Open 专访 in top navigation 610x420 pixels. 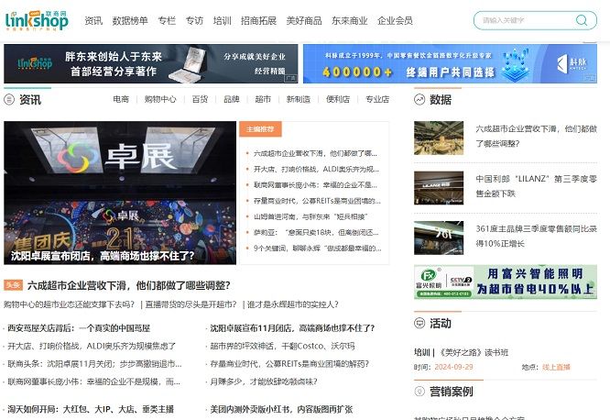pyautogui.click(x=194, y=21)
